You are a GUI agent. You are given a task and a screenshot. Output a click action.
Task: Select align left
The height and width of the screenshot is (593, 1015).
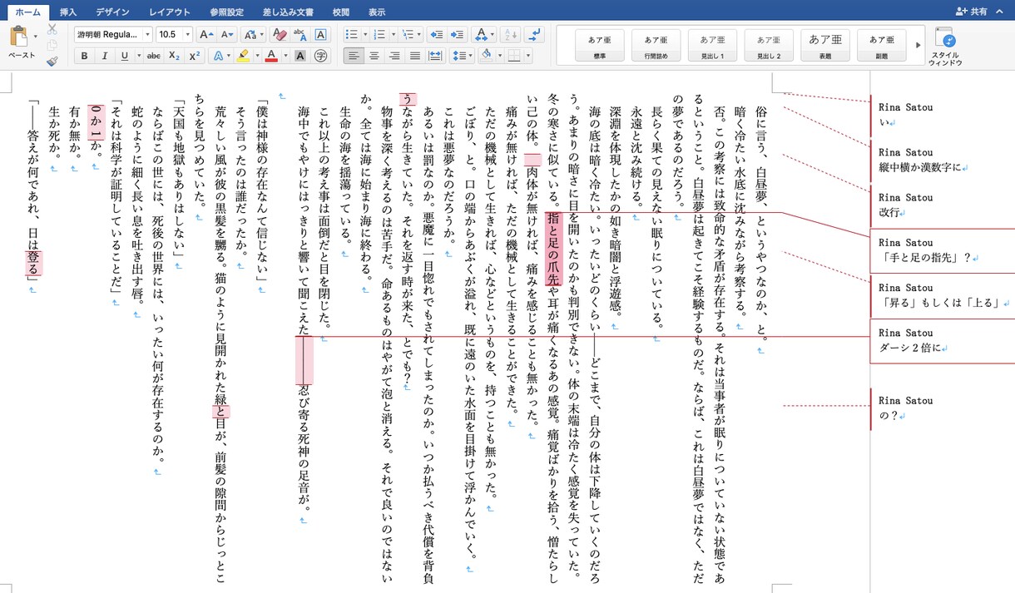pos(354,56)
